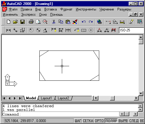Pick the Angular Dimension tool
Viewport: 145px width, 124px height.
(45, 30)
